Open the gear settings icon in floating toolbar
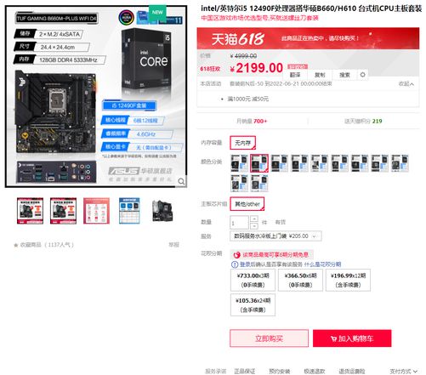Screen dimensions: 426x375 click(362, 75)
